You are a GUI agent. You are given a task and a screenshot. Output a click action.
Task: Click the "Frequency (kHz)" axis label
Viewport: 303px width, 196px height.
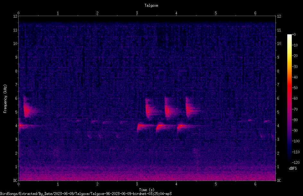click(5, 99)
